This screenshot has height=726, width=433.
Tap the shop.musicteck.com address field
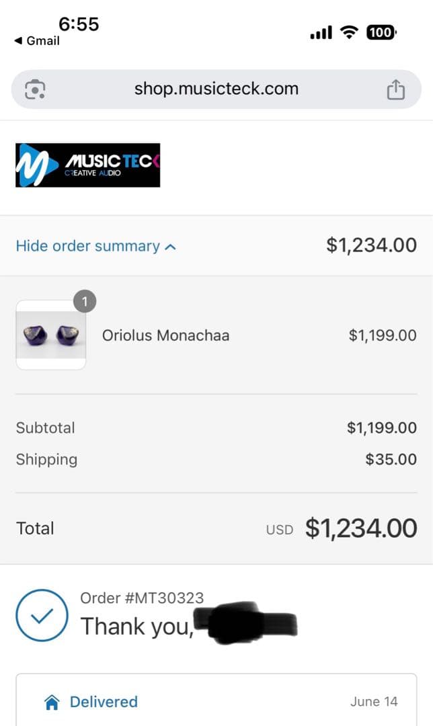point(216,89)
